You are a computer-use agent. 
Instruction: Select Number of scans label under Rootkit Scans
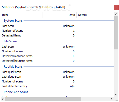point(12,81)
